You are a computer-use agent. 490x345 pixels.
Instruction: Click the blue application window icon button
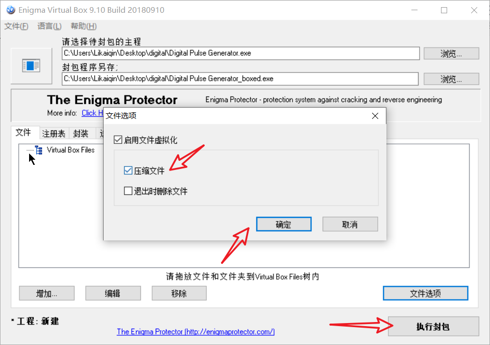pos(31,66)
